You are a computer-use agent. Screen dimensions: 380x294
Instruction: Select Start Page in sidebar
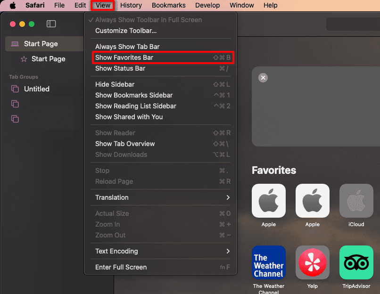point(45,44)
